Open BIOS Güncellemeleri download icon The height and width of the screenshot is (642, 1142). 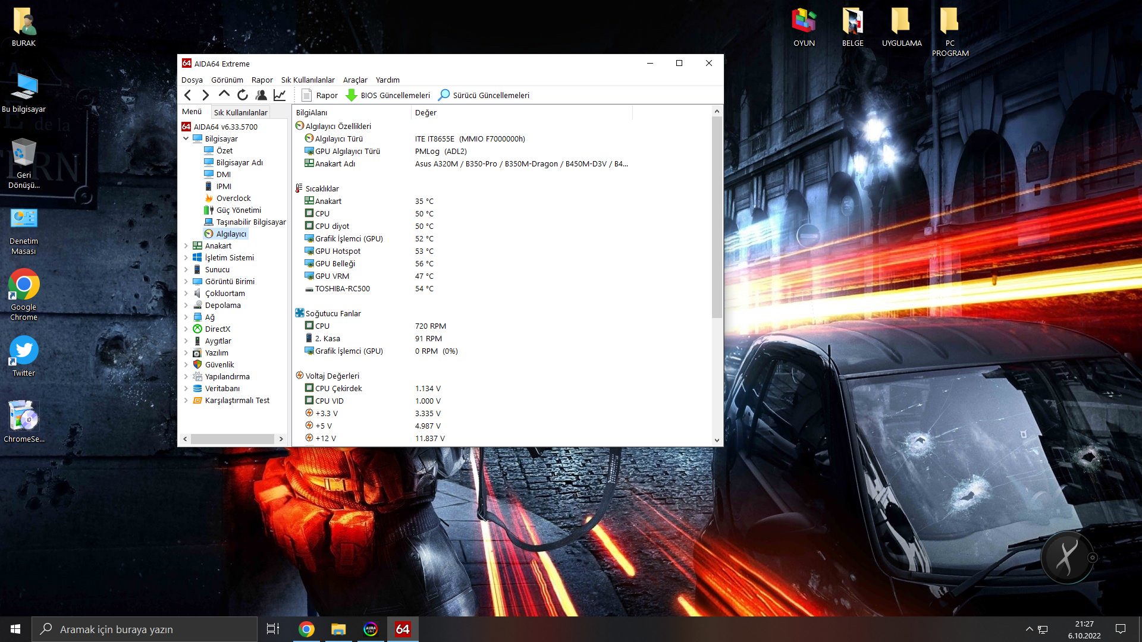click(352, 95)
